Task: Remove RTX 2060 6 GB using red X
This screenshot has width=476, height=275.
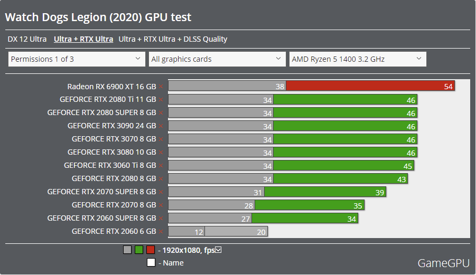Action: [x=161, y=232]
